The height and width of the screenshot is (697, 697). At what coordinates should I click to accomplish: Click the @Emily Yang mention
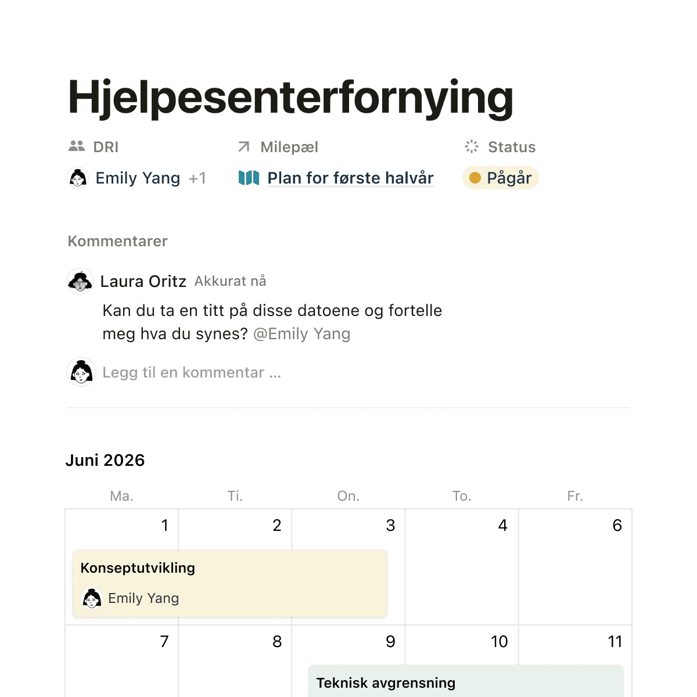coord(302,334)
